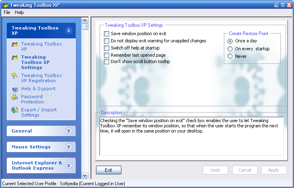294x188 pixels.
Task: Click the disabled Undo button
Action: [215, 170]
